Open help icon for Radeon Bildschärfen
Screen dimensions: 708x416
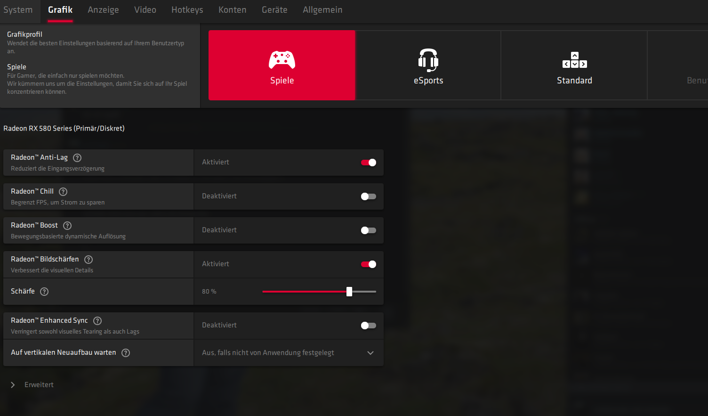click(x=88, y=260)
